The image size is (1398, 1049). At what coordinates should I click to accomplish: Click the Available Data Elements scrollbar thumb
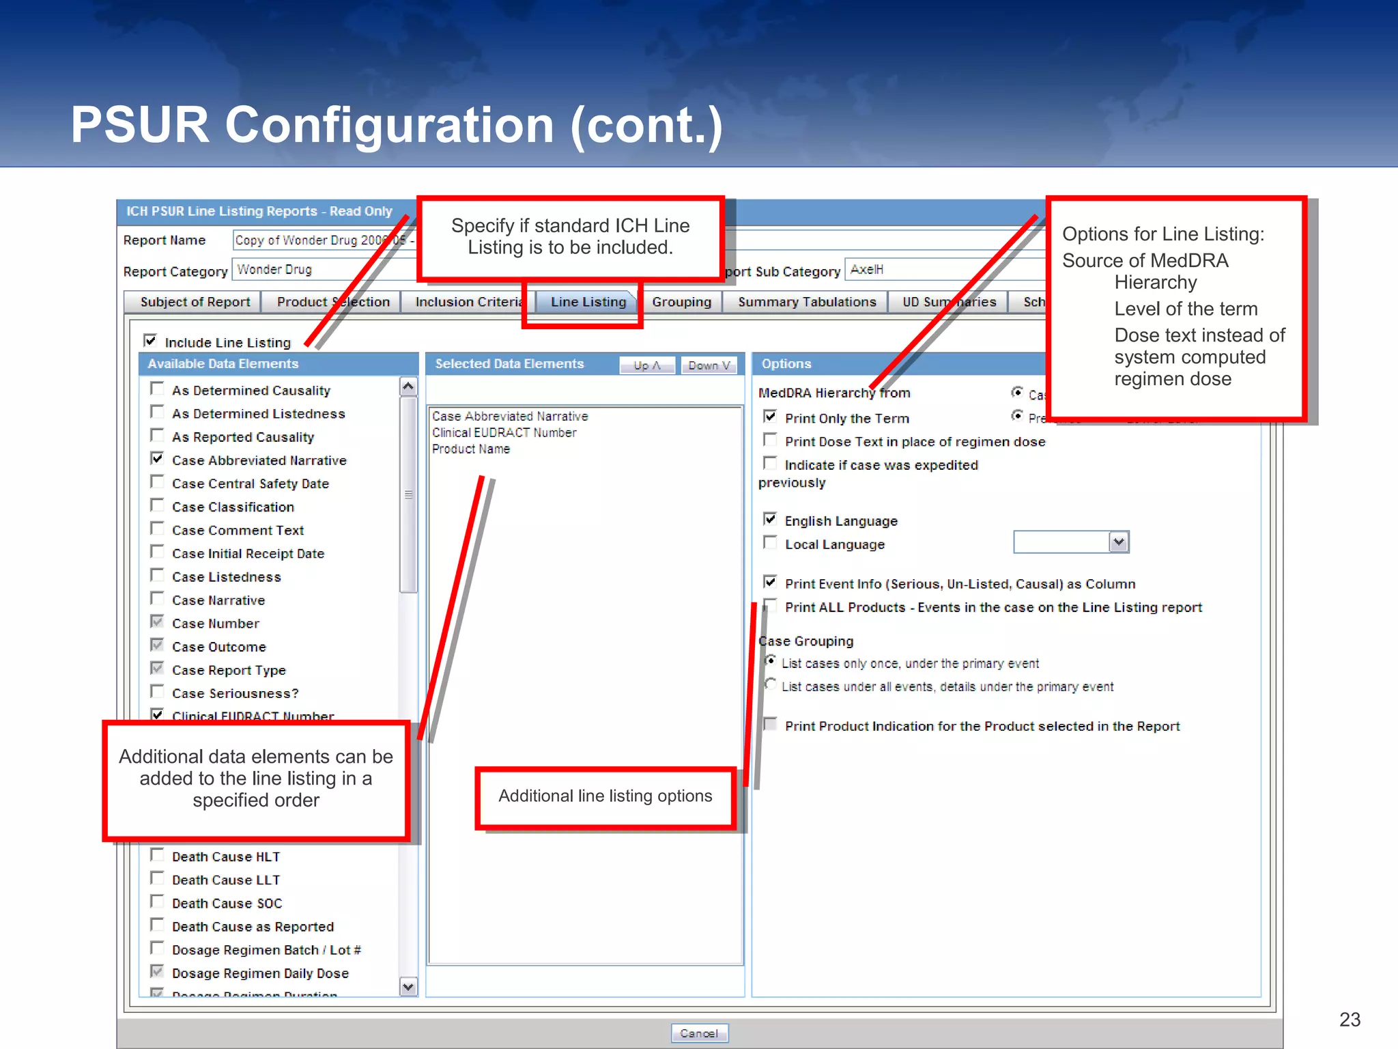point(408,494)
